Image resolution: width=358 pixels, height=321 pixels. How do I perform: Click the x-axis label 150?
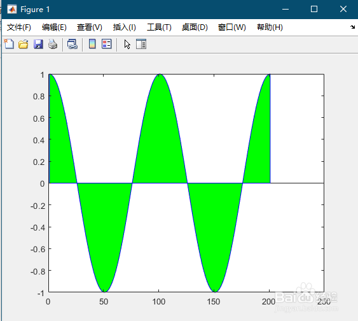[214, 301]
